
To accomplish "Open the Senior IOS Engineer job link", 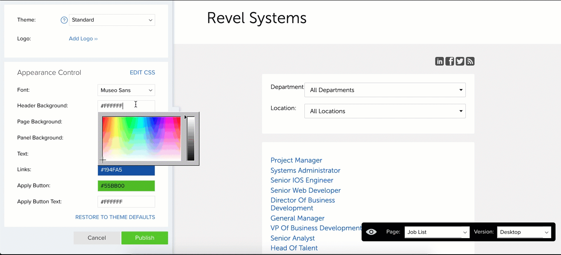I will coord(302,180).
